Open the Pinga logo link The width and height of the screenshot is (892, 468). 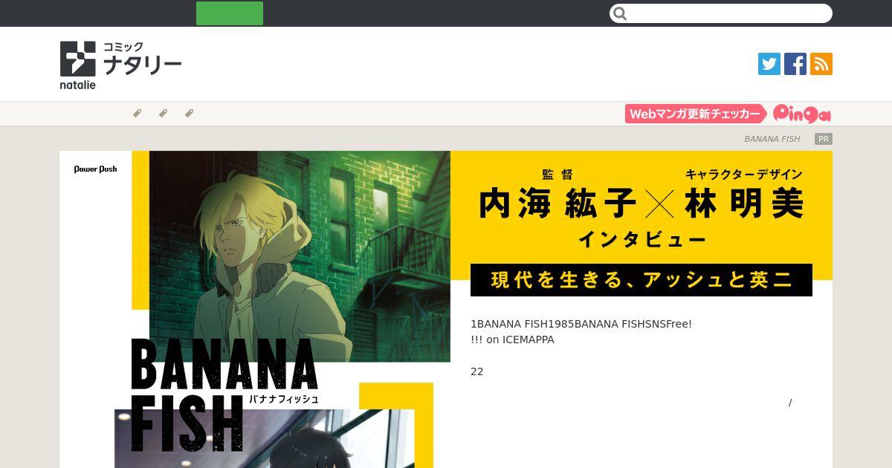pyautogui.click(x=802, y=114)
